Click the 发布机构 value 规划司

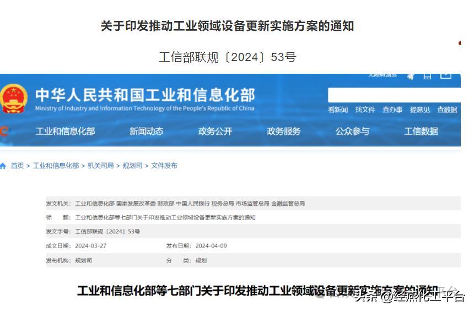83,260
